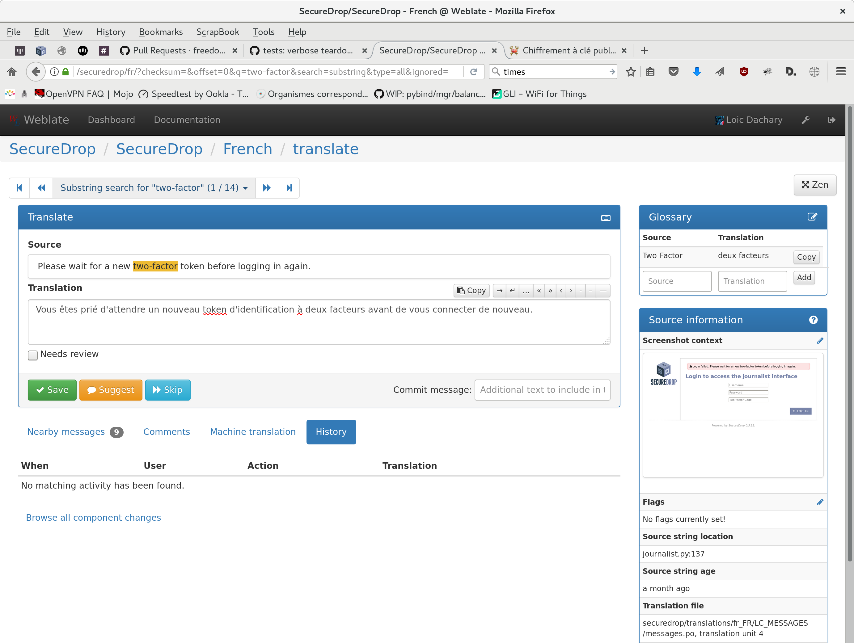This screenshot has height=643, width=854.
Task: Focus the translation text area
Action: tap(319, 322)
